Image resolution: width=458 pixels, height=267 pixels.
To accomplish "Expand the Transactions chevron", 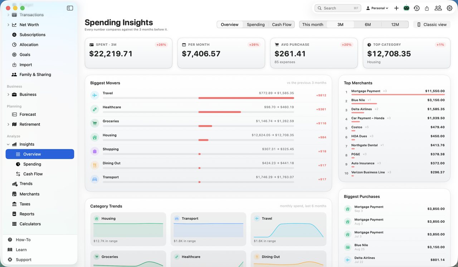I will (8, 15).
